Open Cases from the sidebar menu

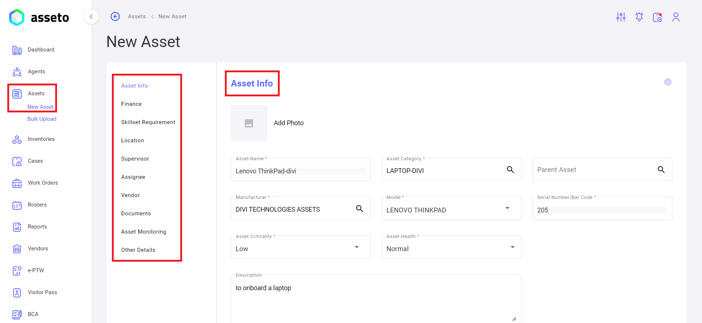pos(35,161)
